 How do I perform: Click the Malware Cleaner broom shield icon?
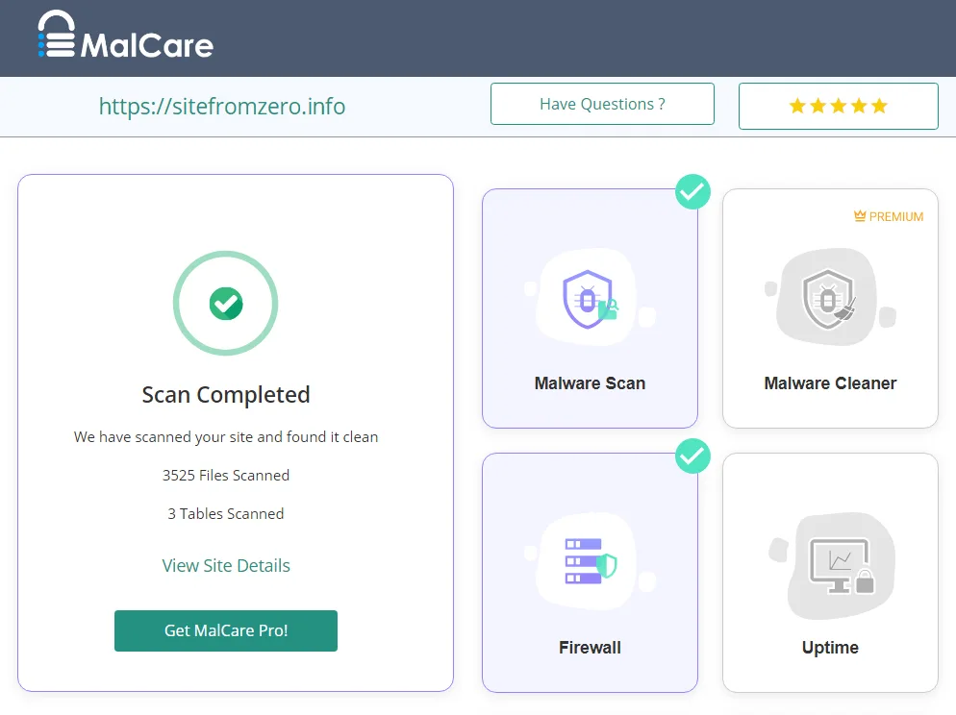click(829, 298)
